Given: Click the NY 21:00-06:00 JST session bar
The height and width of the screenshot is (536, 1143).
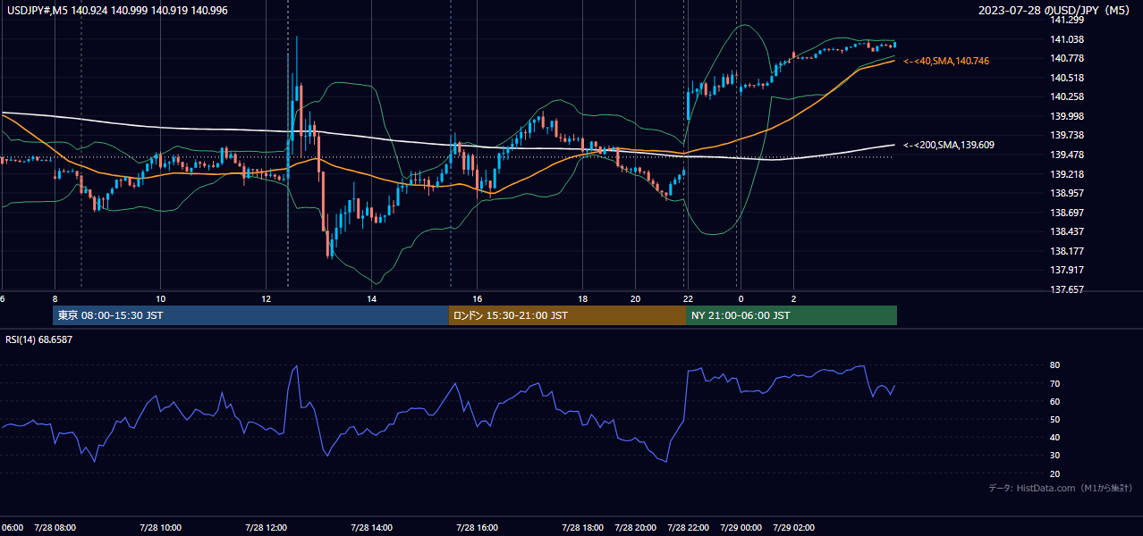Looking at the screenshot, I should pyautogui.click(x=792, y=315).
